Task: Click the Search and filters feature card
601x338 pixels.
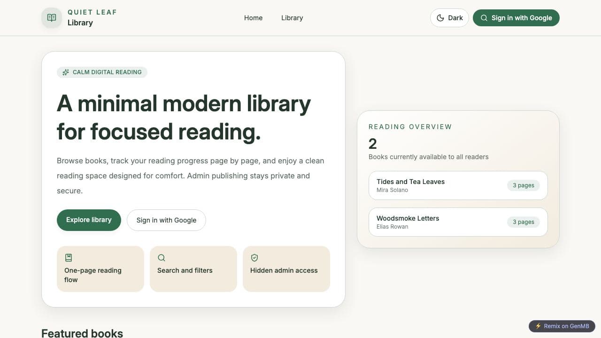Action: [193, 269]
